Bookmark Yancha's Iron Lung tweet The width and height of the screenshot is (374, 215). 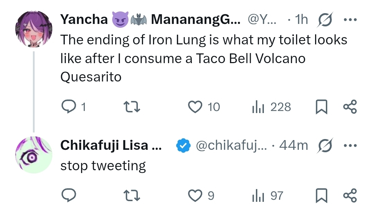point(322,107)
